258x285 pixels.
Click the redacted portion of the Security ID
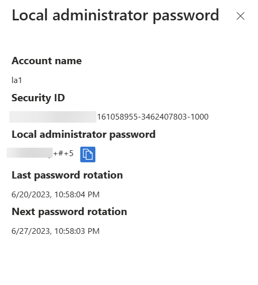53,117
